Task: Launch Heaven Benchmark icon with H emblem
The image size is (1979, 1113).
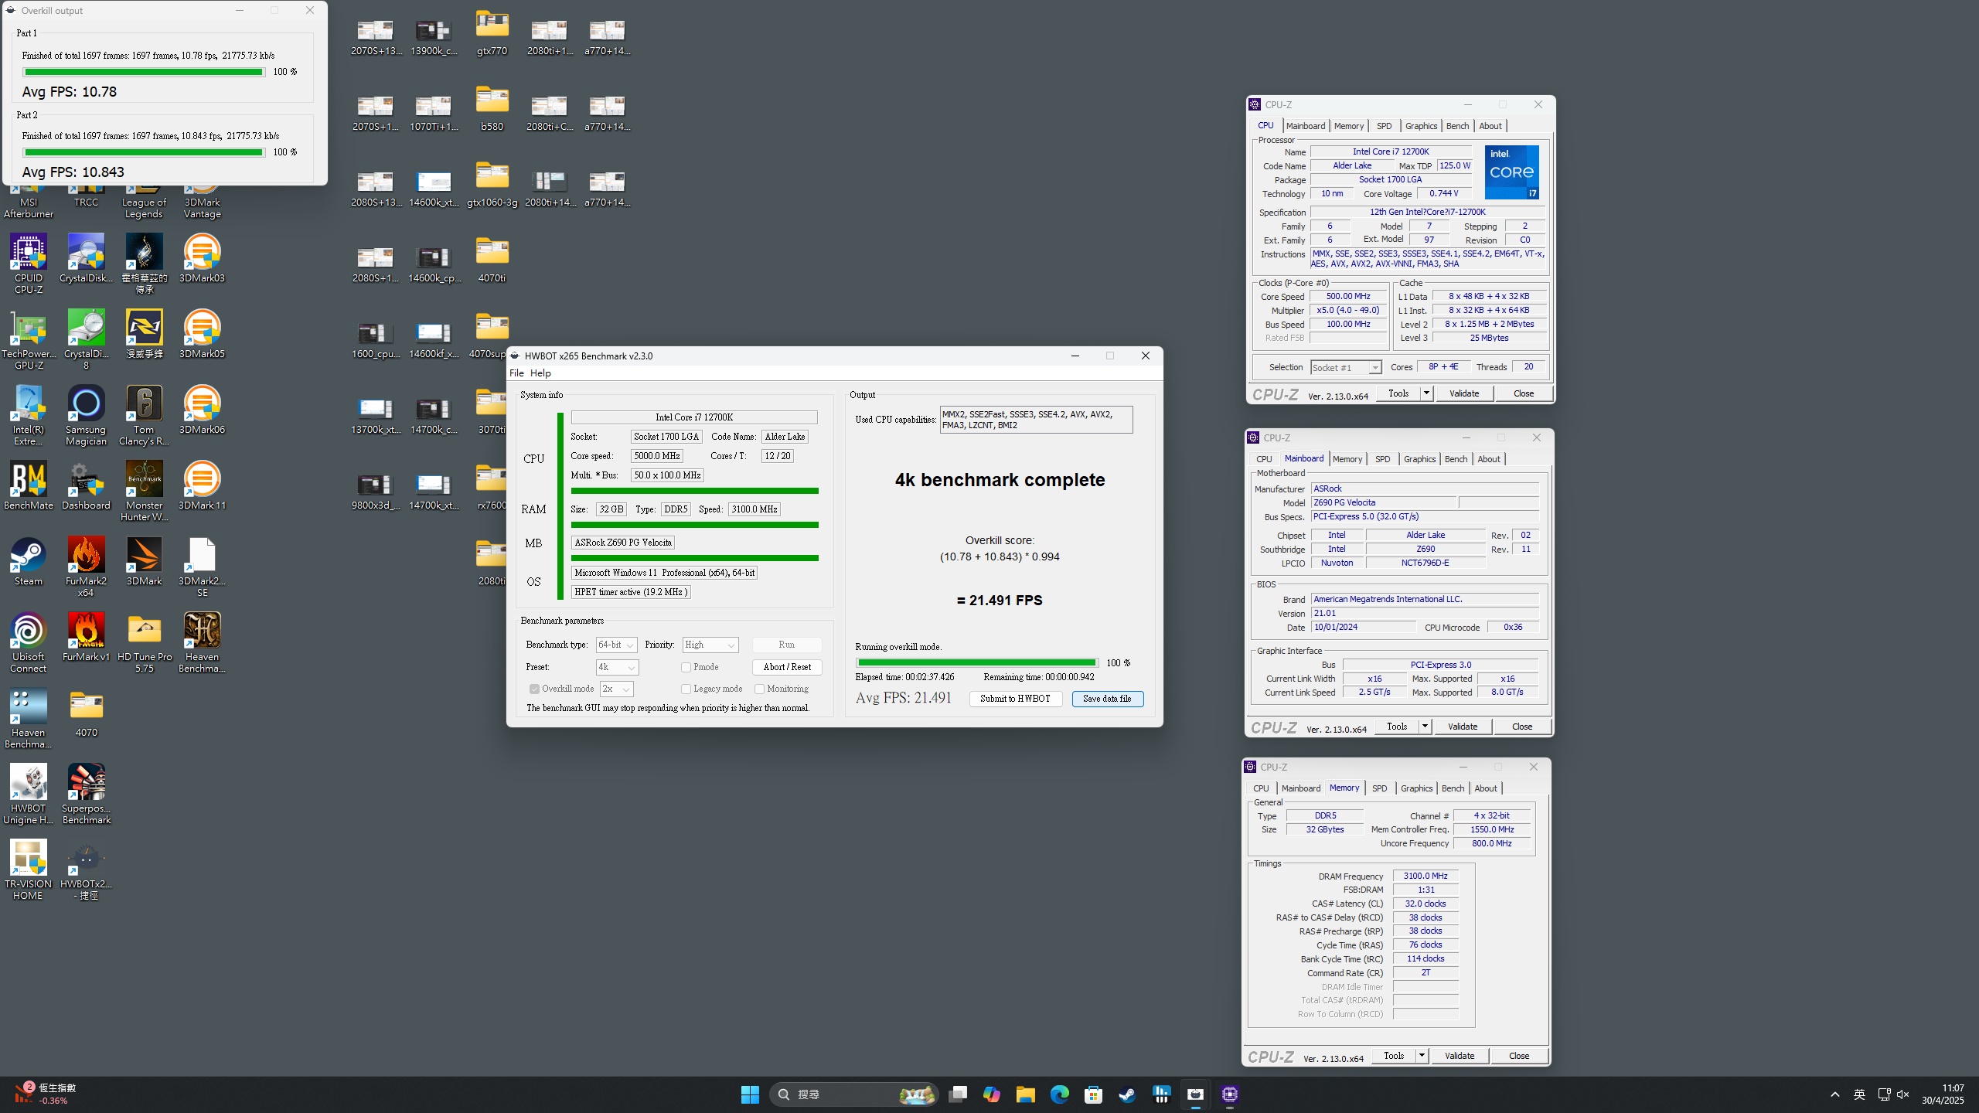Action: [202, 642]
